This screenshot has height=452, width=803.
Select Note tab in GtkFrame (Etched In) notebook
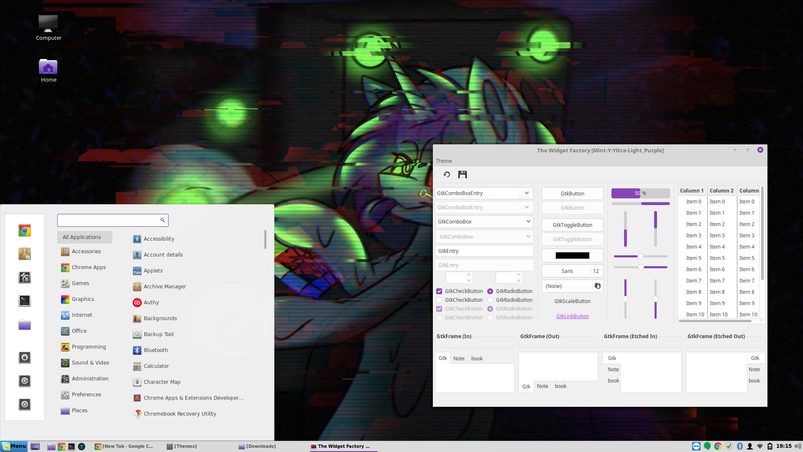coord(613,369)
